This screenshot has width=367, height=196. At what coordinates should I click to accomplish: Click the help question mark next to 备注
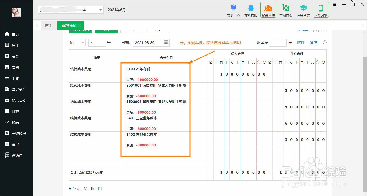[x=325, y=42]
